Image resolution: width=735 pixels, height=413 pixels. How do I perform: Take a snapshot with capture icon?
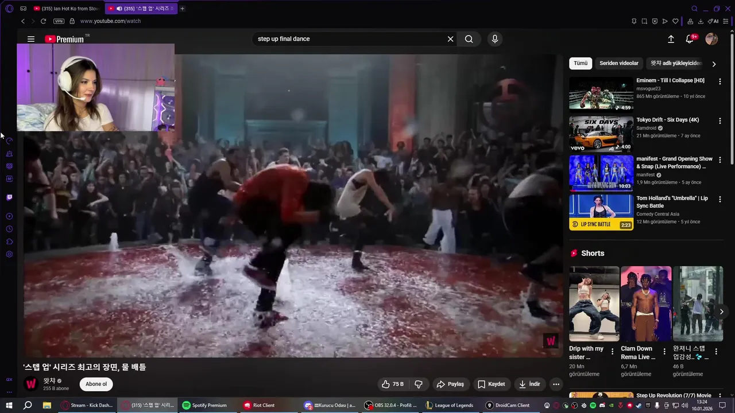click(x=644, y=21)
